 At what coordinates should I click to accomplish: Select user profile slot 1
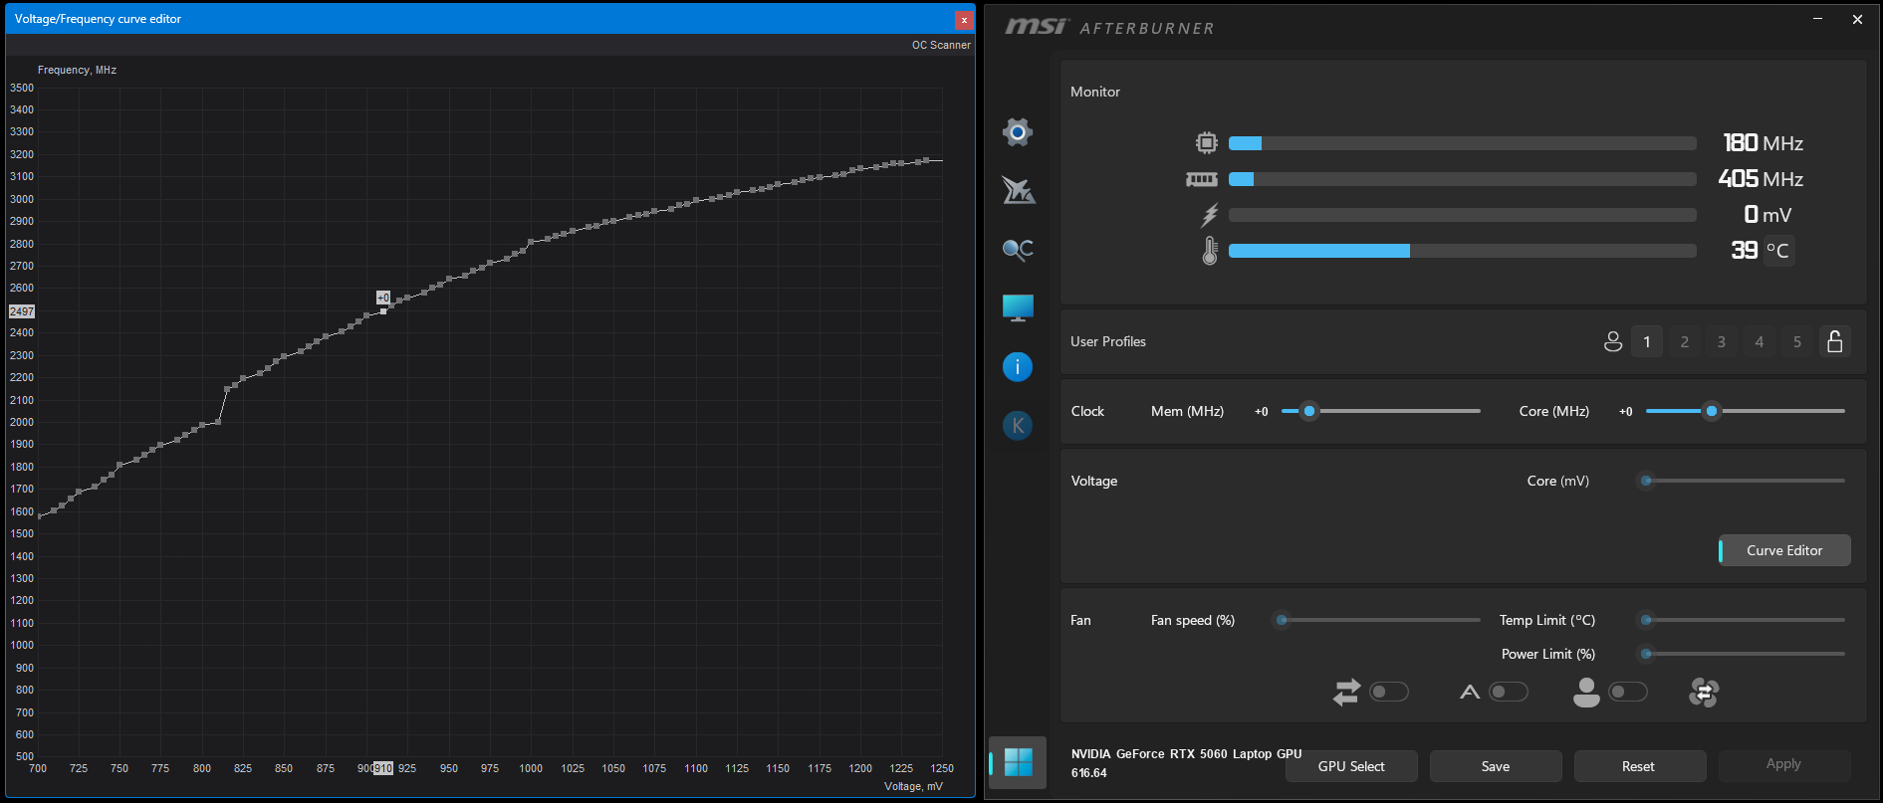(1647, 341)
